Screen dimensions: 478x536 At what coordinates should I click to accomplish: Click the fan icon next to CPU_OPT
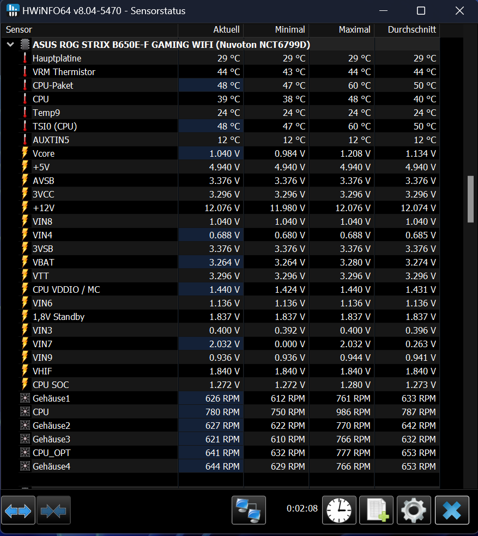(x=25, y=453)
